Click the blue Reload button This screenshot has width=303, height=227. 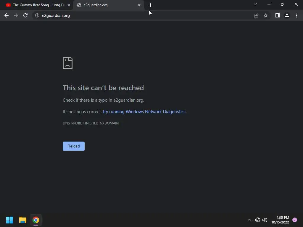coord(74,146)
